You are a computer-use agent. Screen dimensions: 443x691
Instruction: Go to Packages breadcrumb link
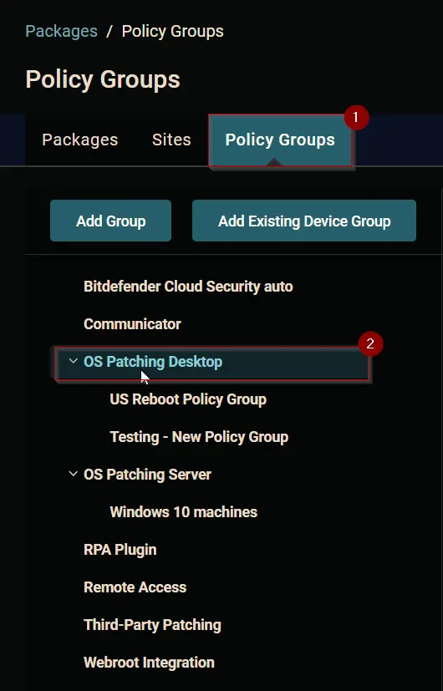point(61,31)
